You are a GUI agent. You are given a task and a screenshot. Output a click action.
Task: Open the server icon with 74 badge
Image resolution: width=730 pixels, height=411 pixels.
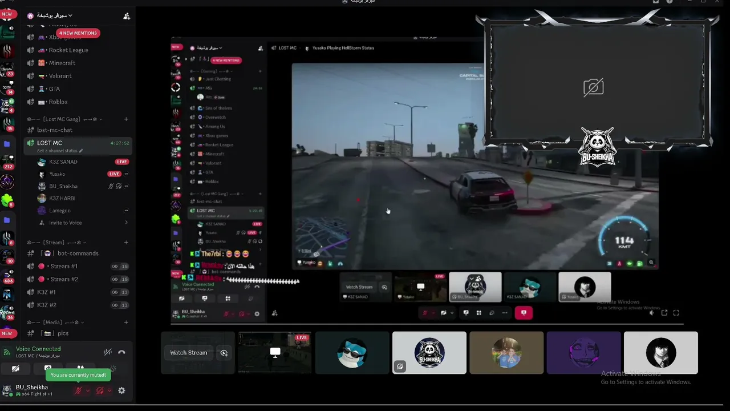click(7, 87)
